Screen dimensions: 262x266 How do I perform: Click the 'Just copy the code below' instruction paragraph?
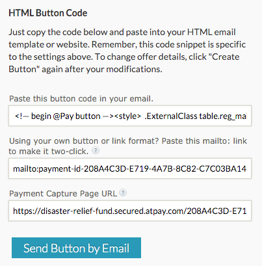tap(127, 51)
